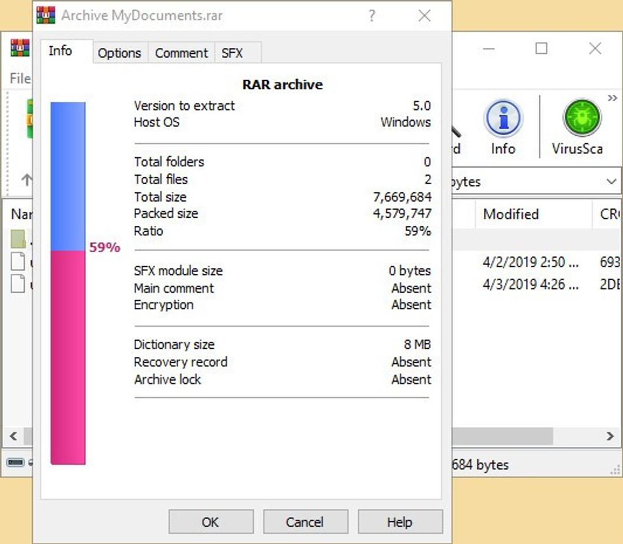This screenshot has width=623, height=544.
Task: Dismiss the dialog via Cancel
Action: click(305, 521)
